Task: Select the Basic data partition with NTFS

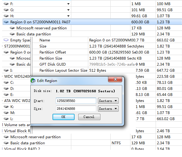Action: pyautogui.click(x=27, y=143)
